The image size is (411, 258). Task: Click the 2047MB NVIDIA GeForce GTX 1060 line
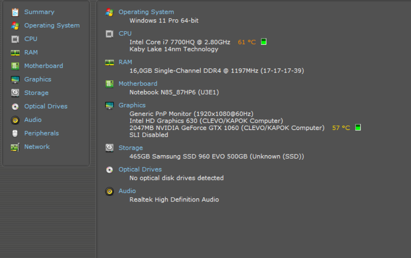click(x=227, y=128)
